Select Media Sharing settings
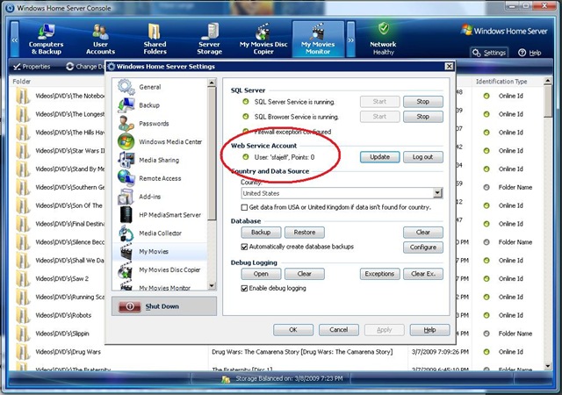Image resolution: width=562 pixels, height=395 pixels. [x=160, y=161]
